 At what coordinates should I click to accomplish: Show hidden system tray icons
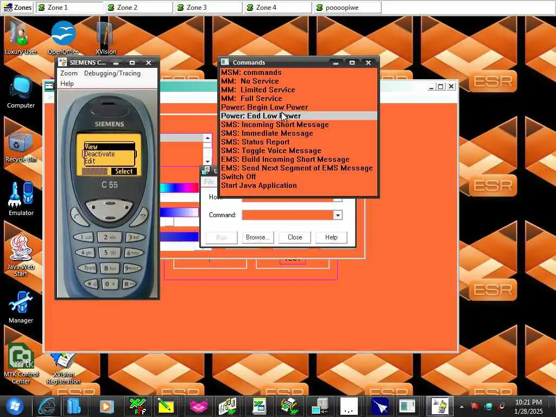point(462,406)
